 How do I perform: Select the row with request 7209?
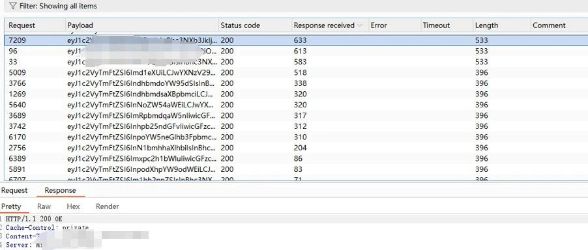pos(296,40)
